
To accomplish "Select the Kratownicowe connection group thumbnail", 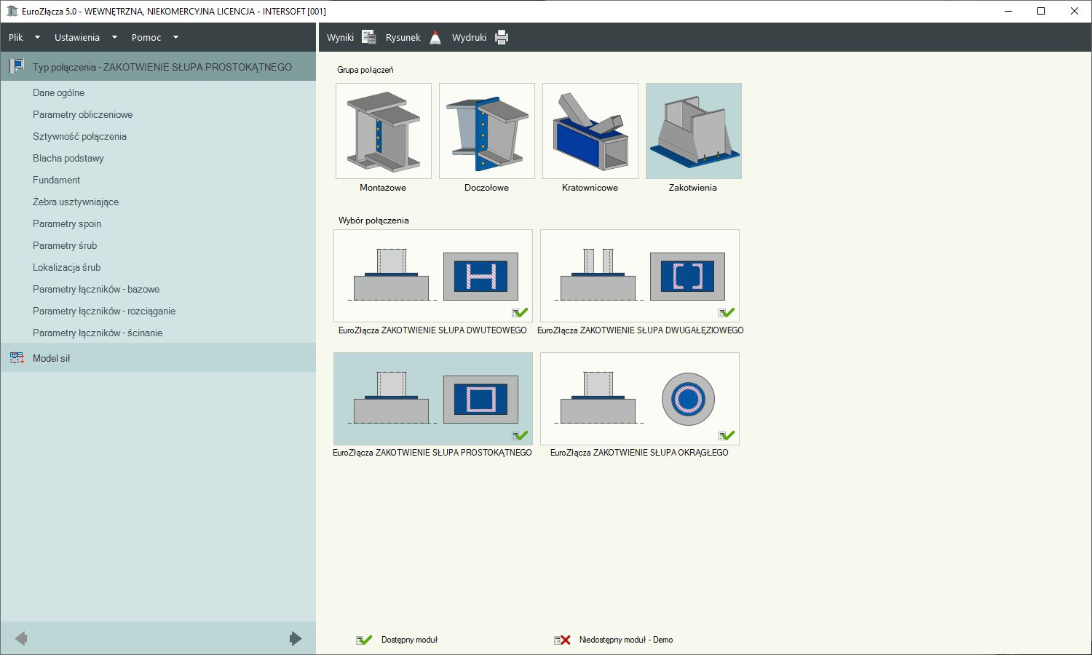I will click(x=590, y=131).
